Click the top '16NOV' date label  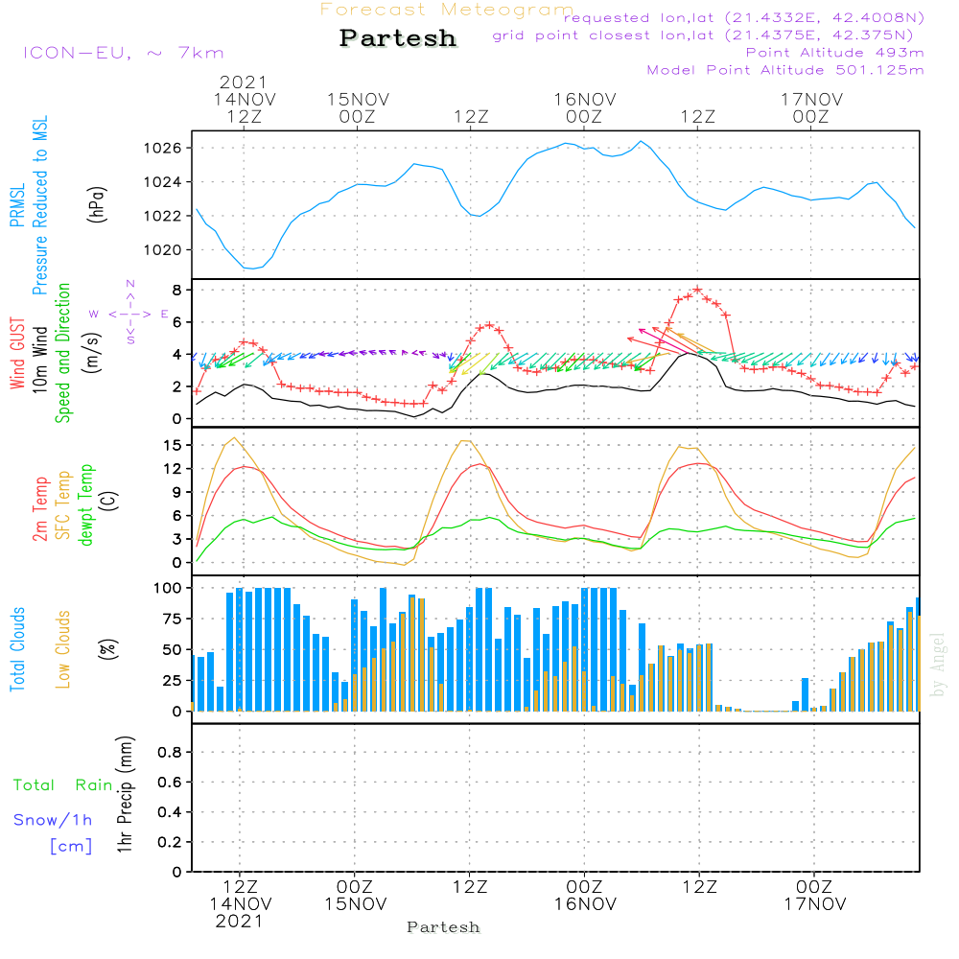tap(585, 100)
